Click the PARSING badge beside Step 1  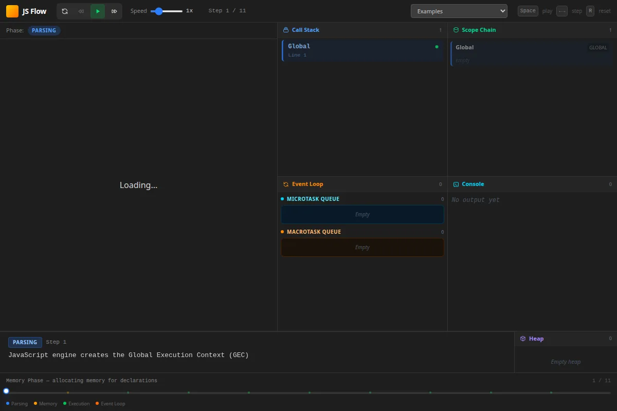click(x=25, y=342)
